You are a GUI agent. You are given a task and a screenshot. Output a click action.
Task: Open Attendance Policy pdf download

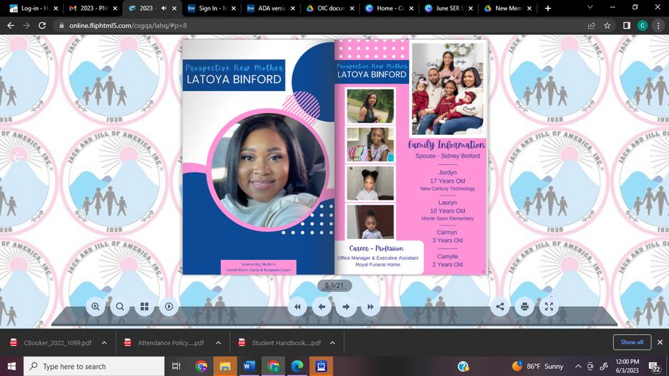pos(166,342)
